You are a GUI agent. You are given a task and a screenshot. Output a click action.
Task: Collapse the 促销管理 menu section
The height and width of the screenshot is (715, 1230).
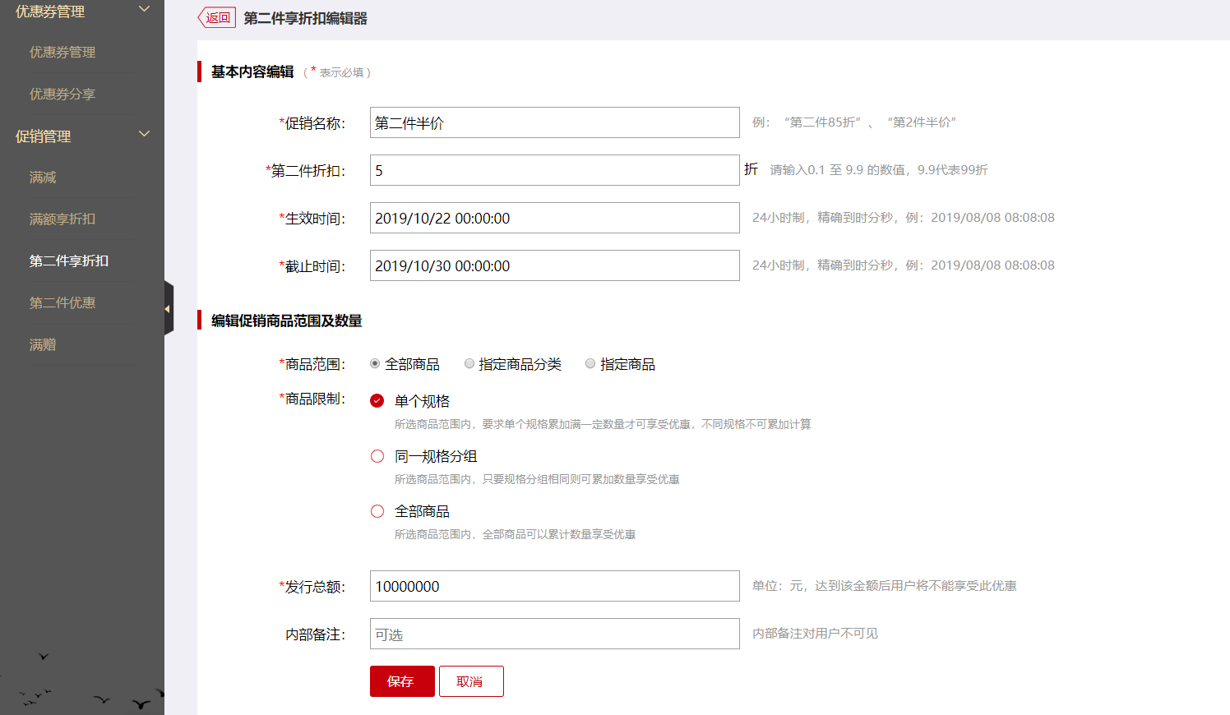pos(144,134)
